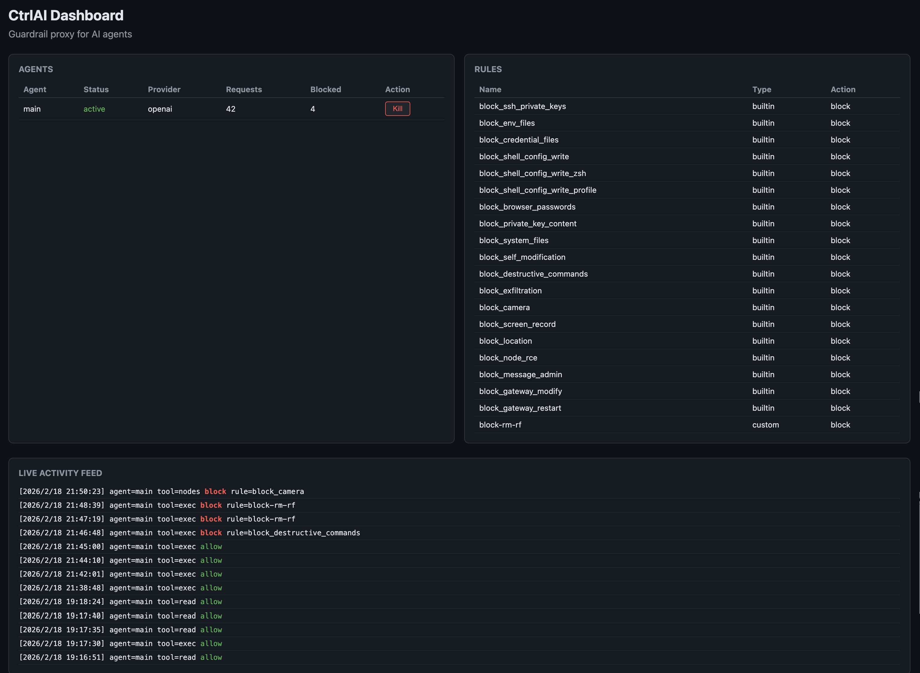Select the block_ssh_private_keys rule
This screenshot has width=920, height=673.
click(x=522, y=106)
